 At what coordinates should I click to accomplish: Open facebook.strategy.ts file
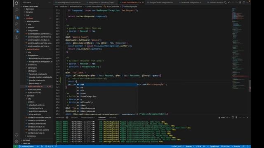[38, 74]
